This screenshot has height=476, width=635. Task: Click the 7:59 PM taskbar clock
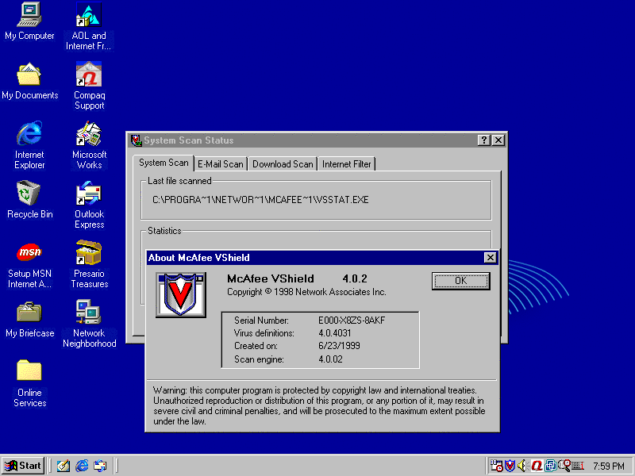pyautogui.click(x=609, y=466)
